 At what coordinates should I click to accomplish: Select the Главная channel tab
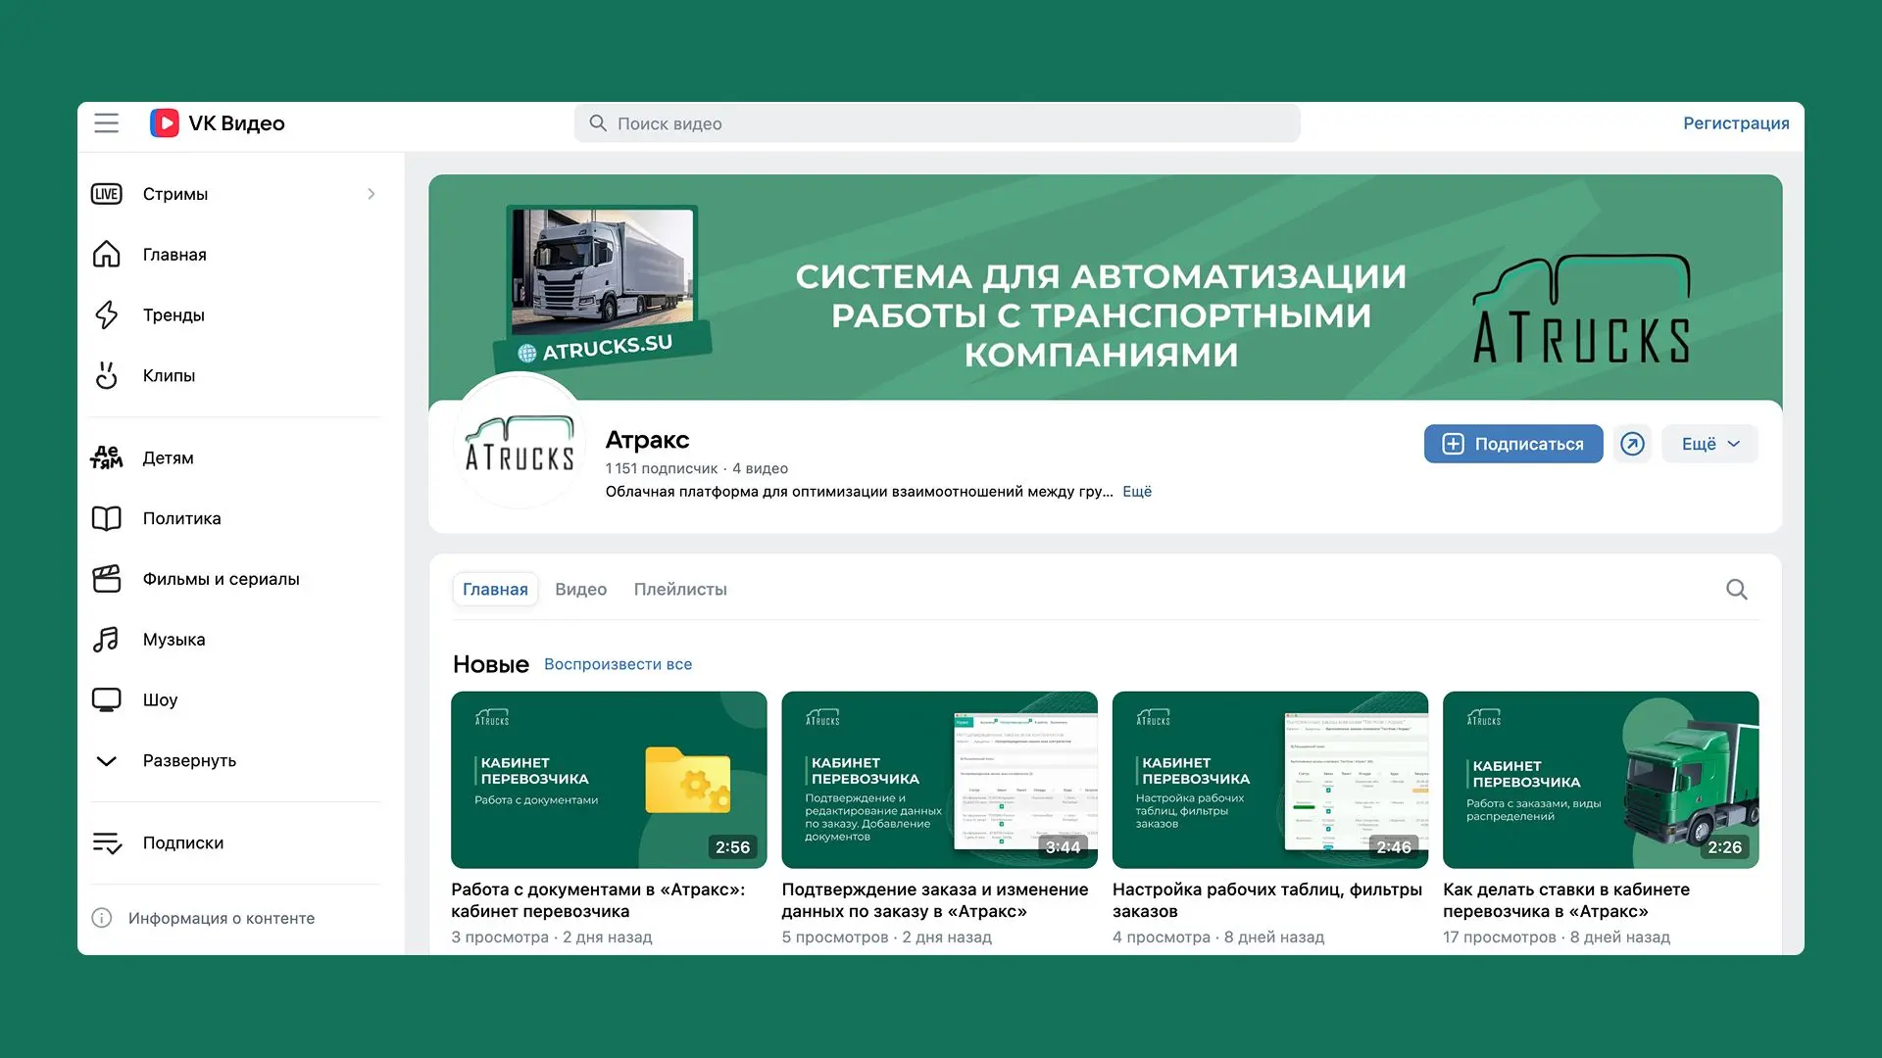pyautogui.click(x=495, y=590)
